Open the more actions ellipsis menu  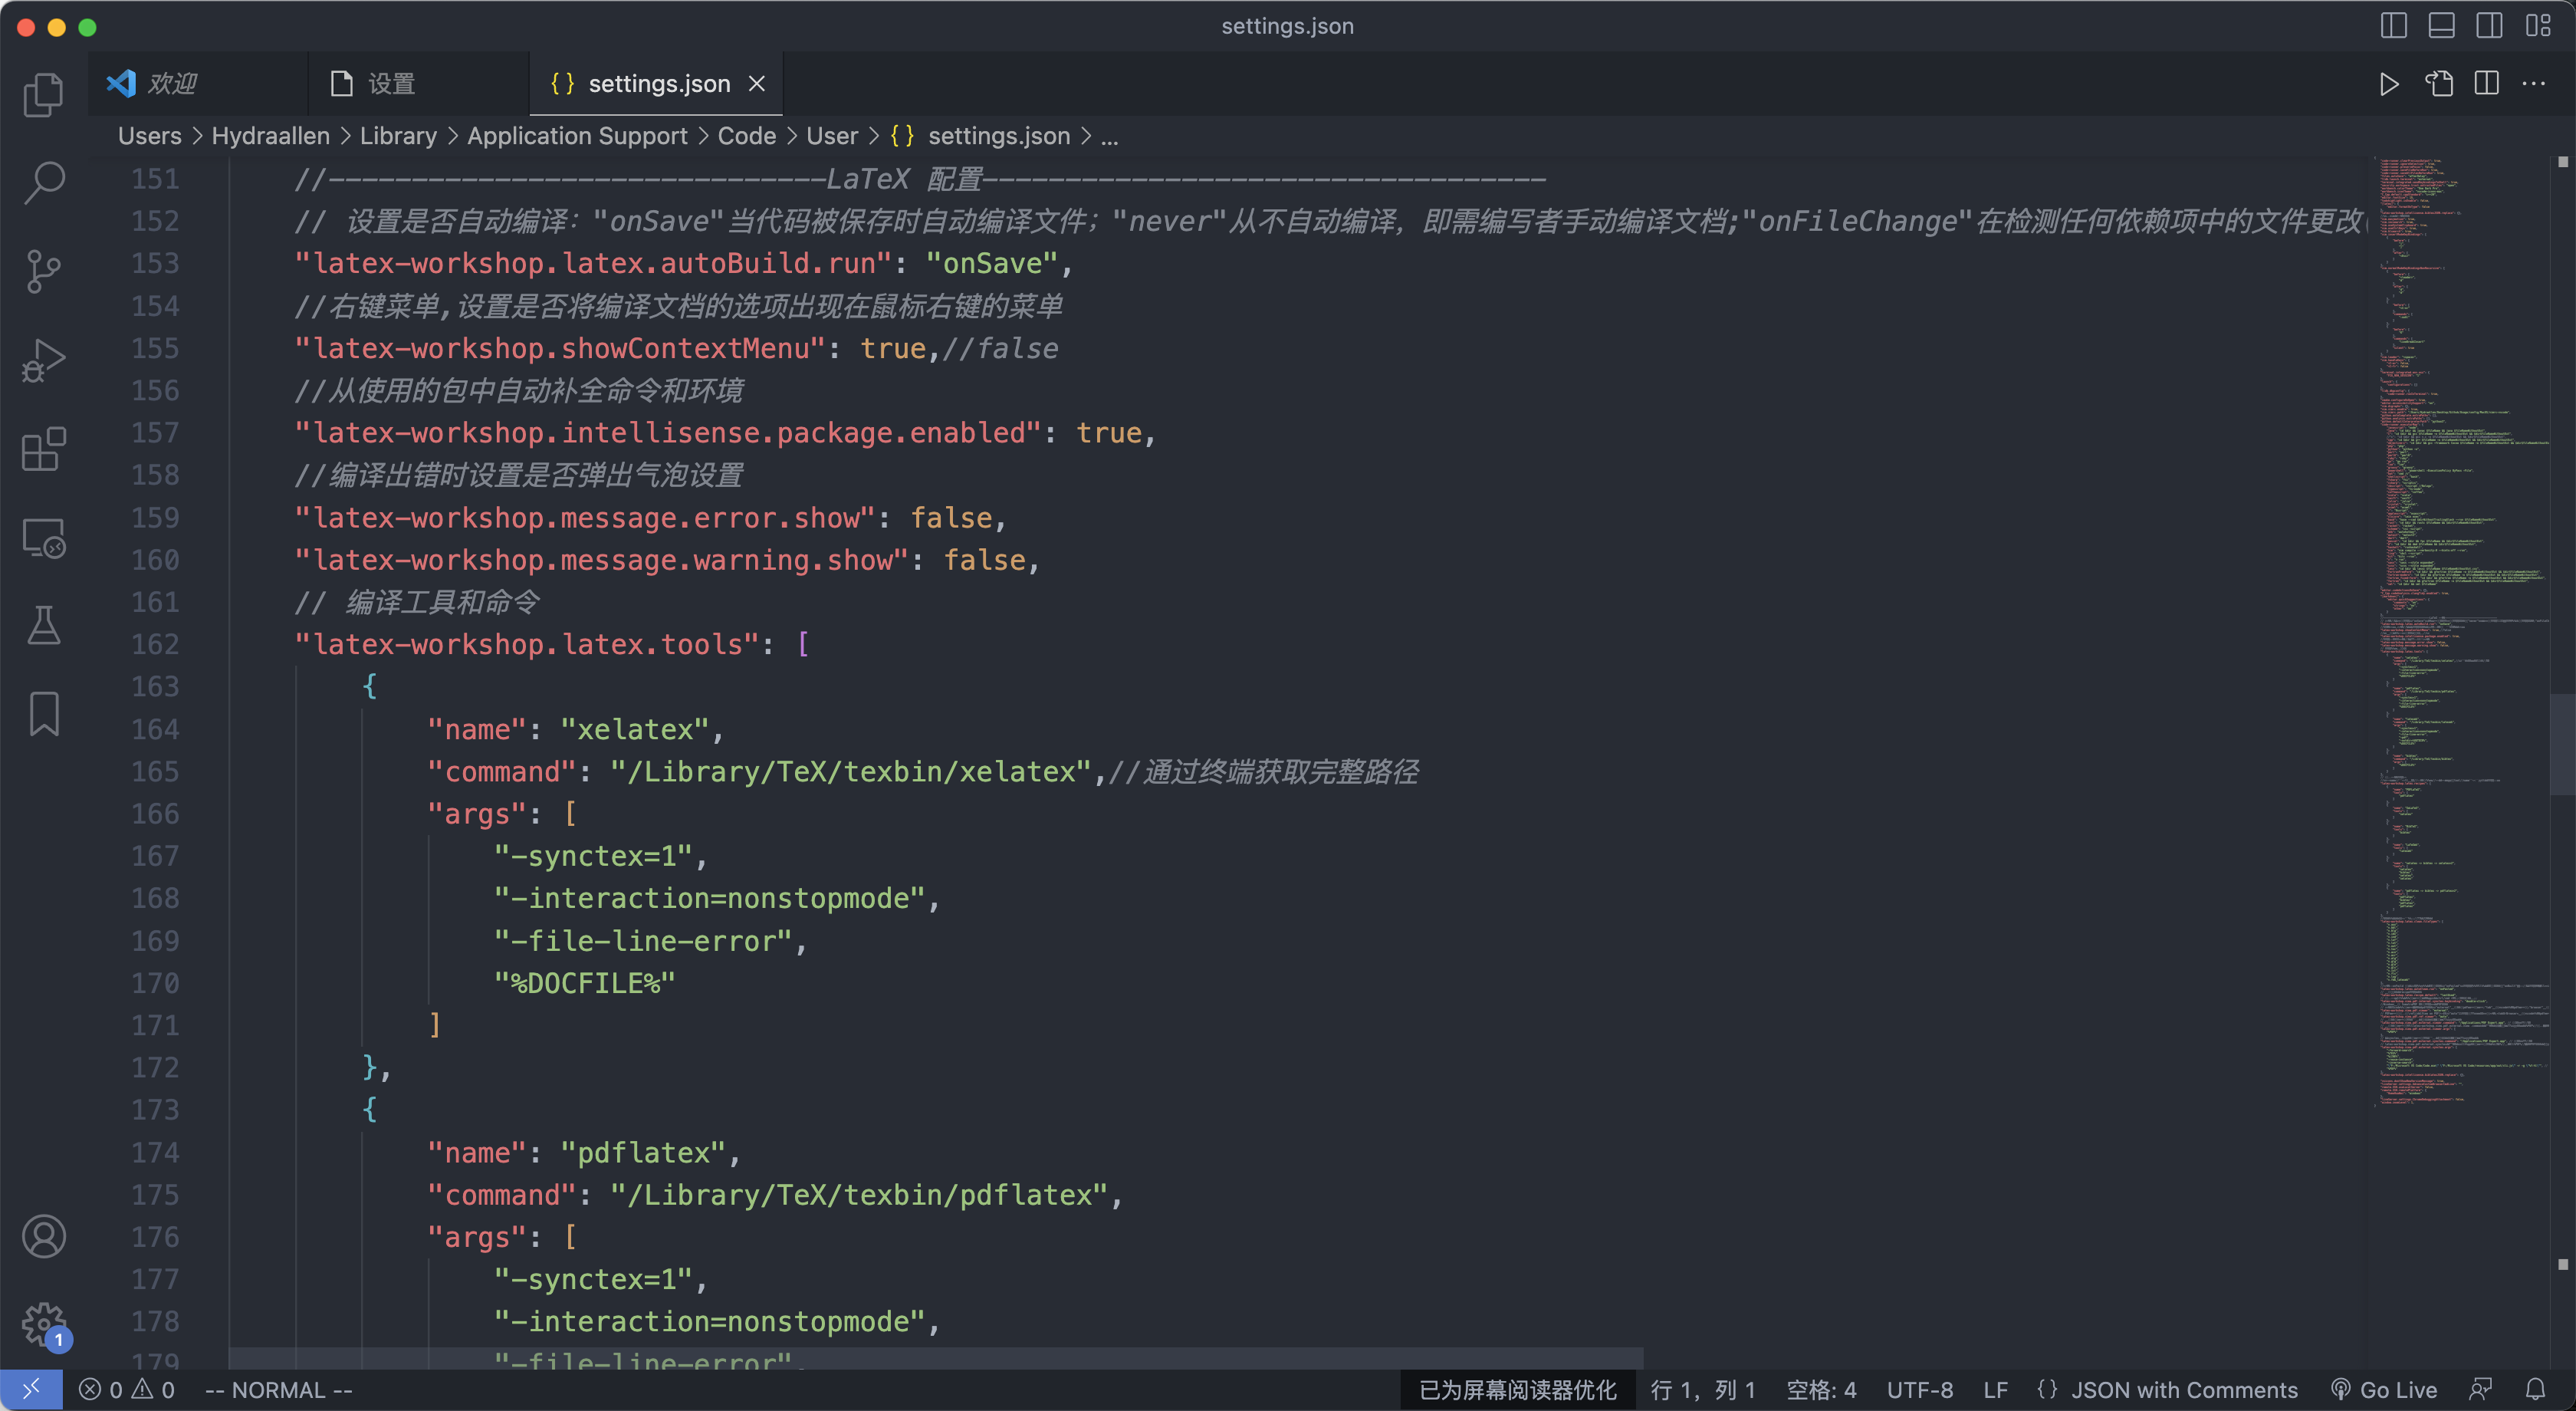pos(2534,84)
